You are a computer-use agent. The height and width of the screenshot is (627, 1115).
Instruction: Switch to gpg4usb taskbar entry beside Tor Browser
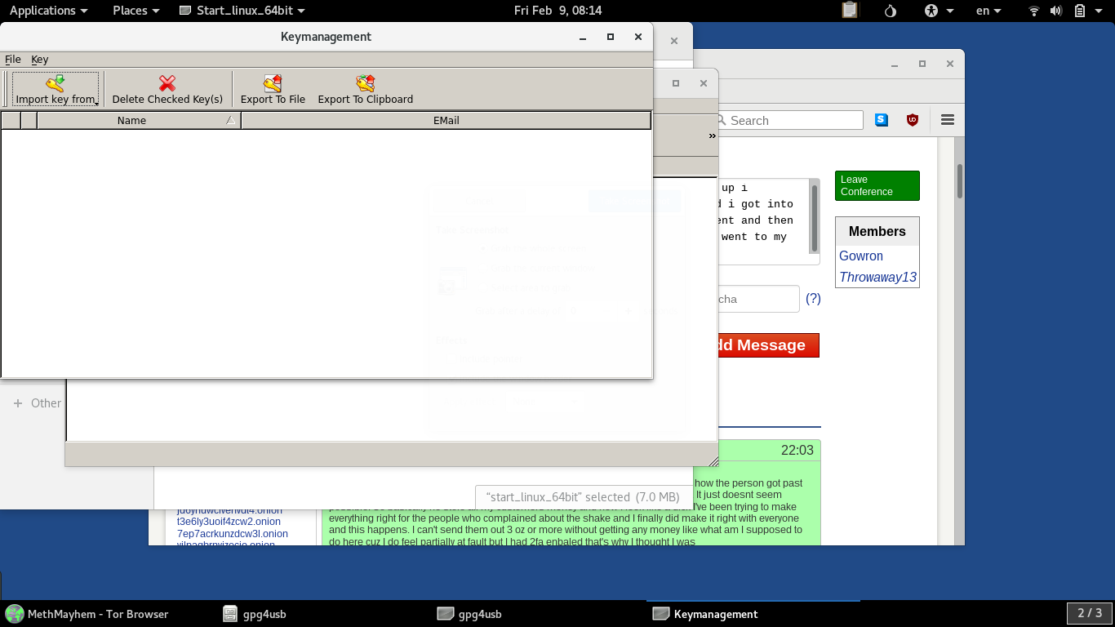coord(255,614)
